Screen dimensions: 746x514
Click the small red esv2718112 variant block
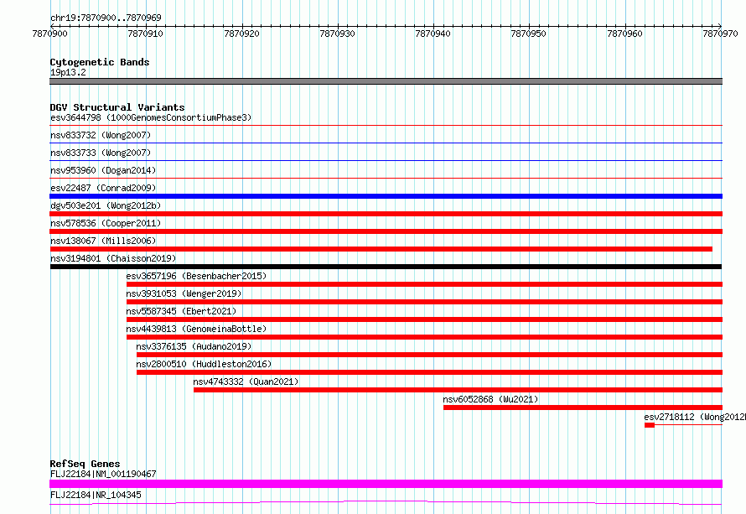[650, 425]
